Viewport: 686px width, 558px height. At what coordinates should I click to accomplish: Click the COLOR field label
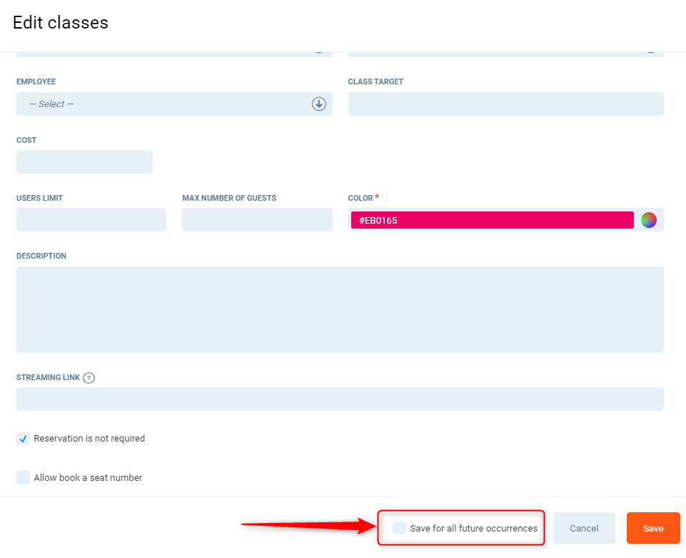tap(360, 198)
